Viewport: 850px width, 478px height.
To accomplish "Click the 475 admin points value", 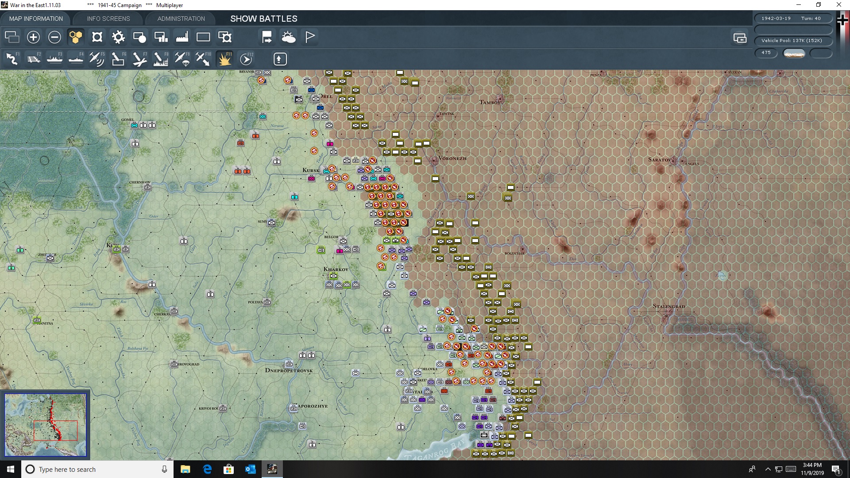I will 766,53.
